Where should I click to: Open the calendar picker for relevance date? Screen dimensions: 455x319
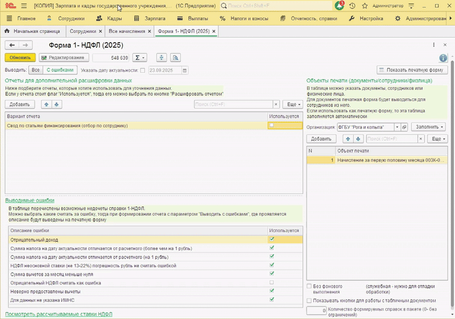tap(185, 71)
